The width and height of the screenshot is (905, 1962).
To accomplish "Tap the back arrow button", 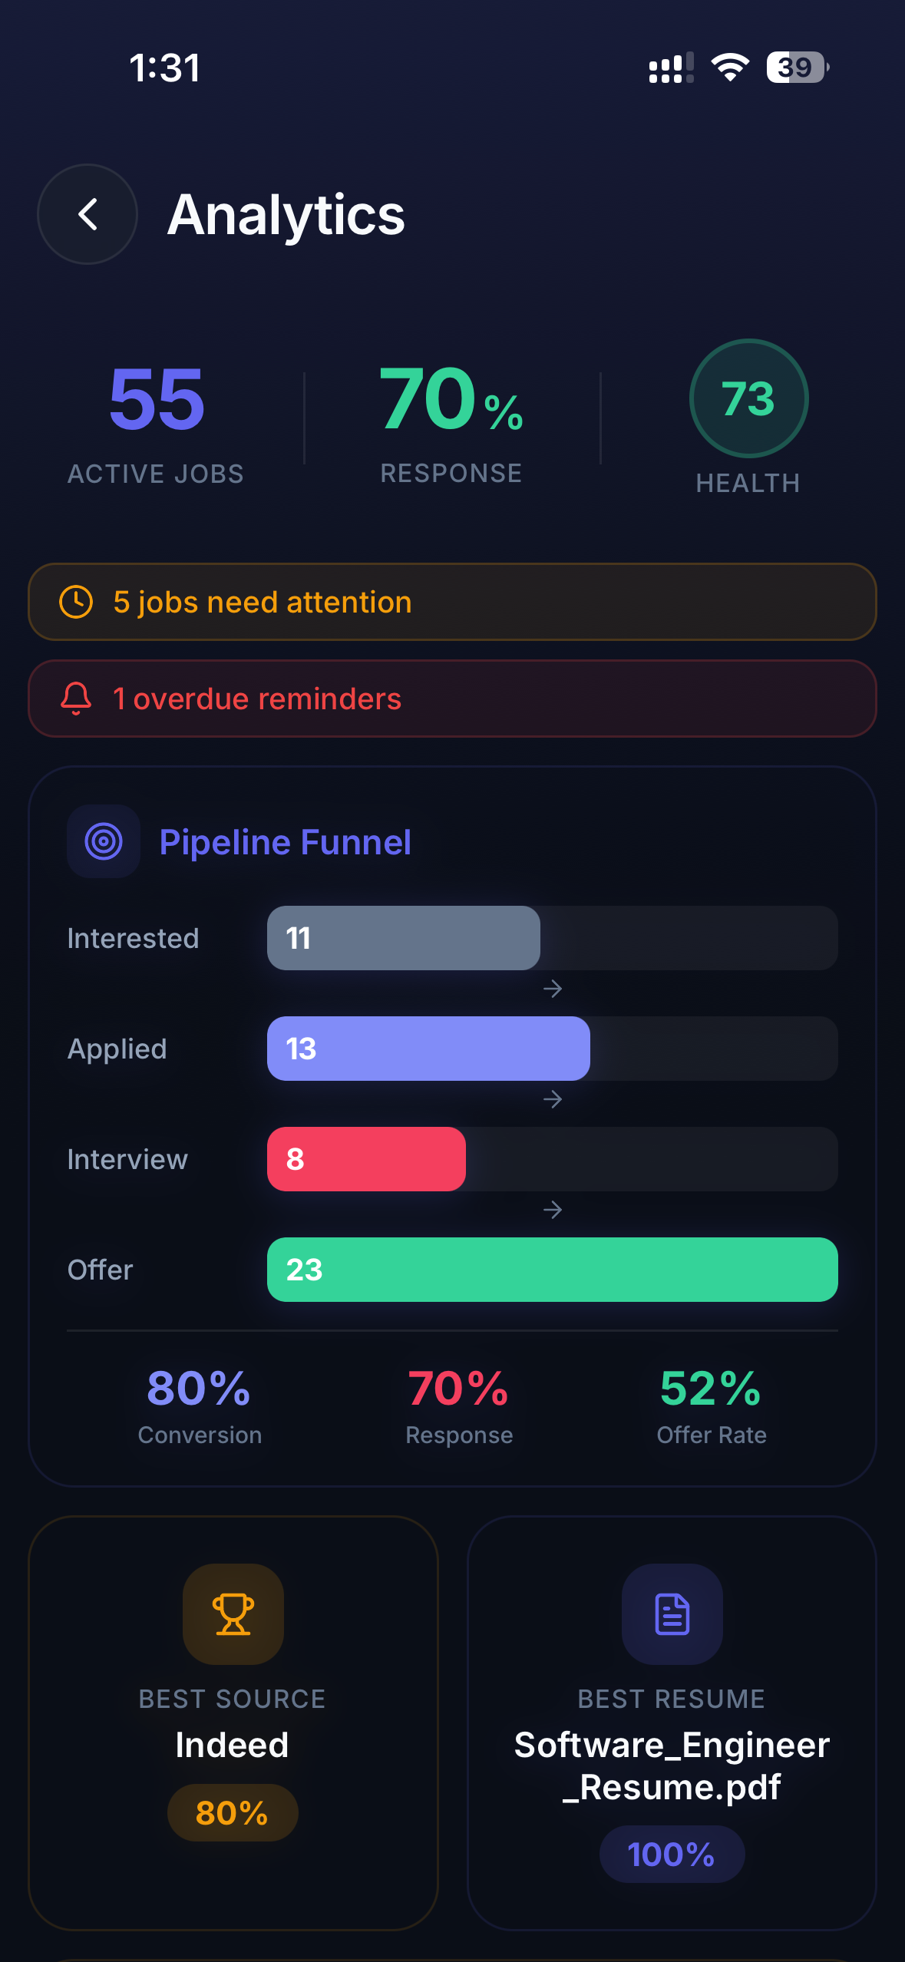I will [88, 214].
